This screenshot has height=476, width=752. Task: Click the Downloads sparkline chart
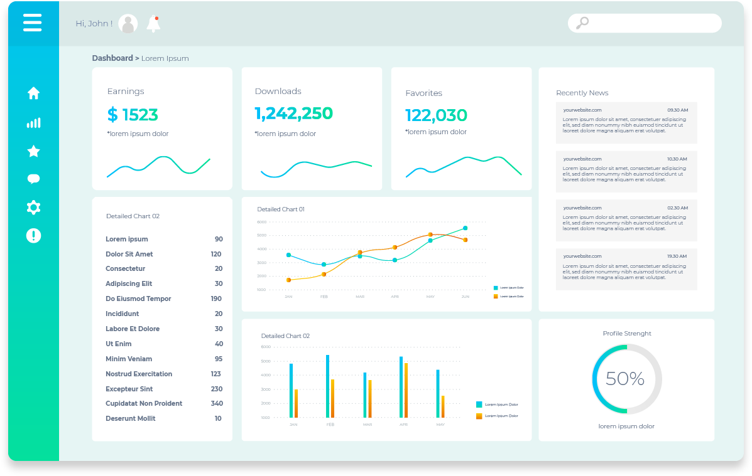coord(316,169)
